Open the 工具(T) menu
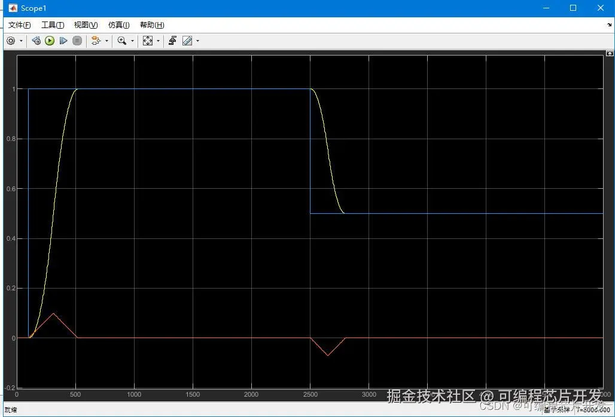Image resolution: width=615 pixels, height=417 pixels. (53, 25)
